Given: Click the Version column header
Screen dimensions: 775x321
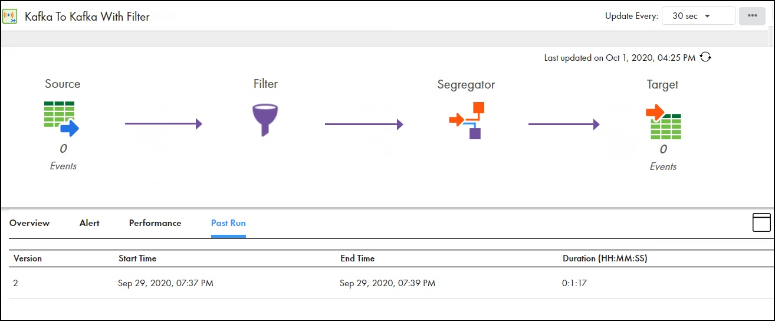Looking at the screenshot, I should 28,258.
